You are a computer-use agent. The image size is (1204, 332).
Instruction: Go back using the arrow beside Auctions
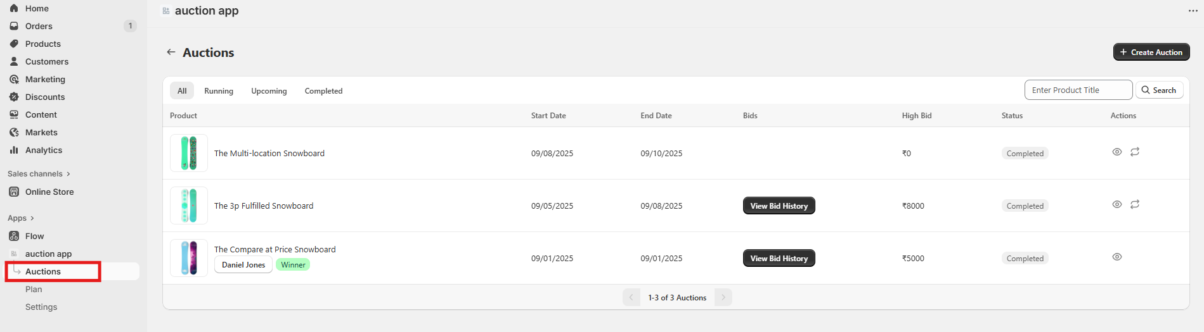coord(171,52)
